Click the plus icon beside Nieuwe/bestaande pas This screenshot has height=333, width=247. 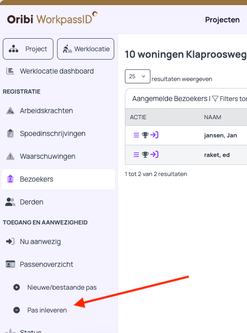pyautogui.click(x=17, y=287)
